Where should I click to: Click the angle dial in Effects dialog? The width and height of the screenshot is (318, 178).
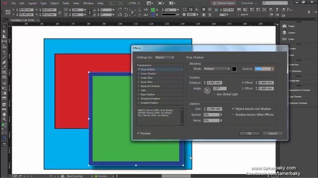click(207, 90)
